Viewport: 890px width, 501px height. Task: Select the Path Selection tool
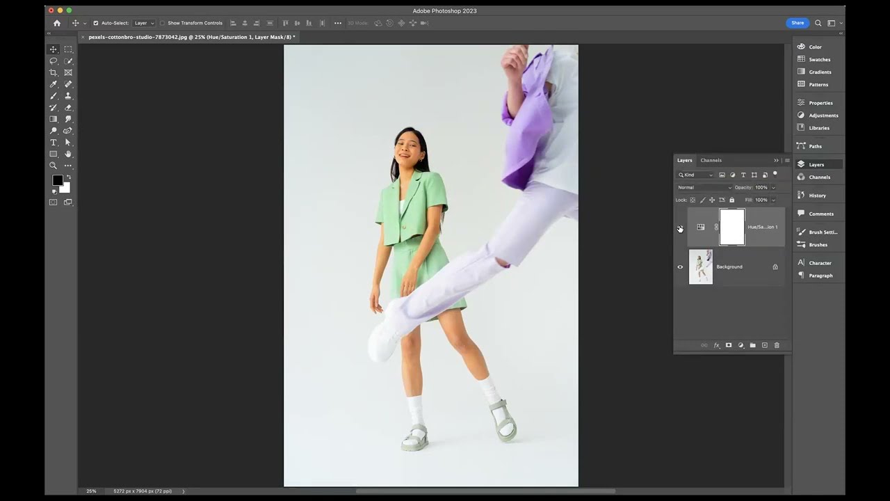click(x=68, y=143)
